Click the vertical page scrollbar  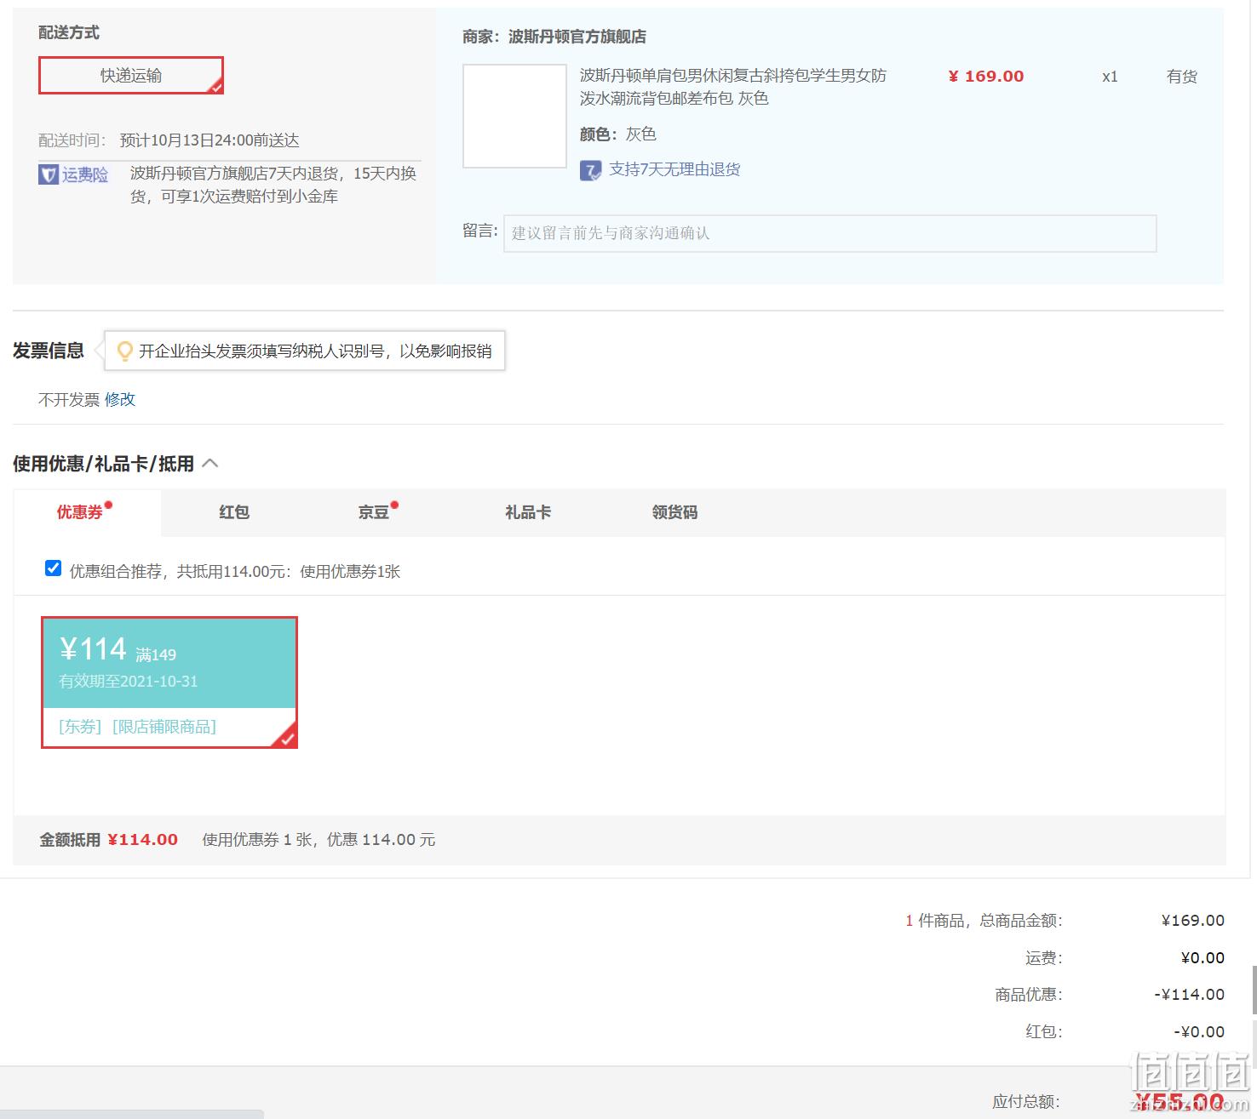[x=1254, y=991]
